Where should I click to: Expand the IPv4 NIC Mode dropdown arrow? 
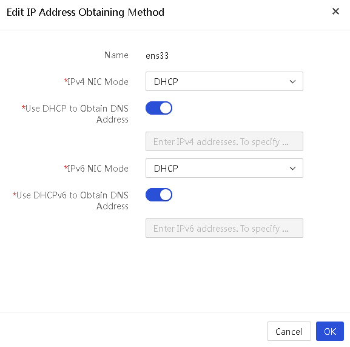[292, 81]
